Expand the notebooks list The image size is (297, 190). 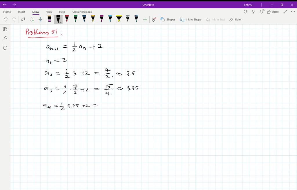point(5,29)
